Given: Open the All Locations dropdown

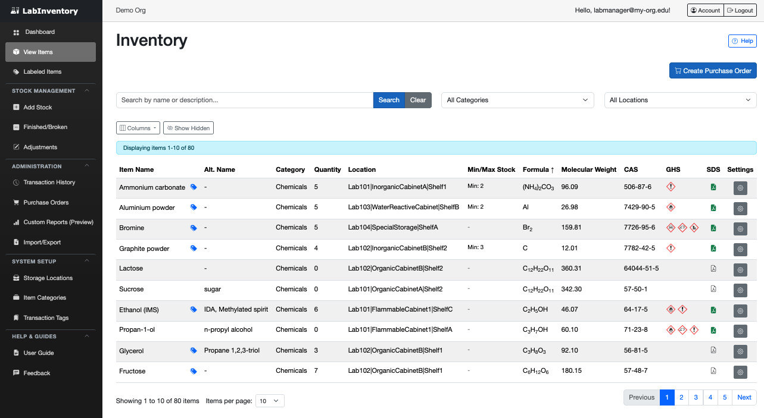Looking at the screenshot, I should pyautogui.click(x=679, y=100).
